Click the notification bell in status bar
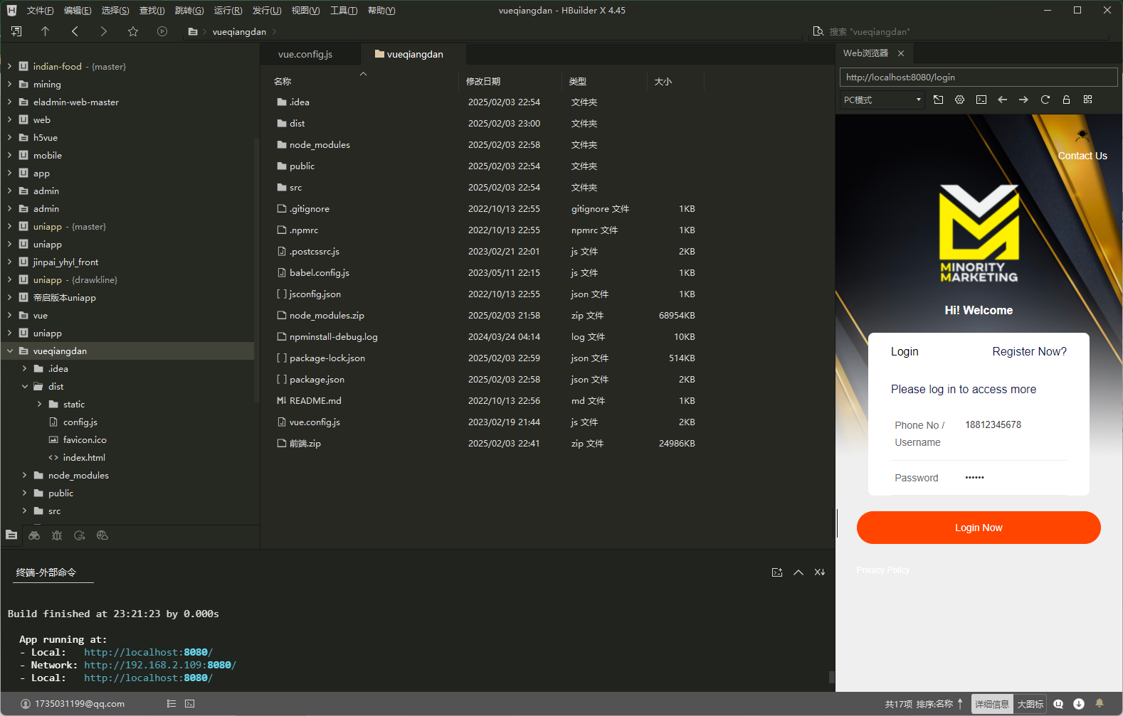1123x716 pixels. coord(1099,703)
